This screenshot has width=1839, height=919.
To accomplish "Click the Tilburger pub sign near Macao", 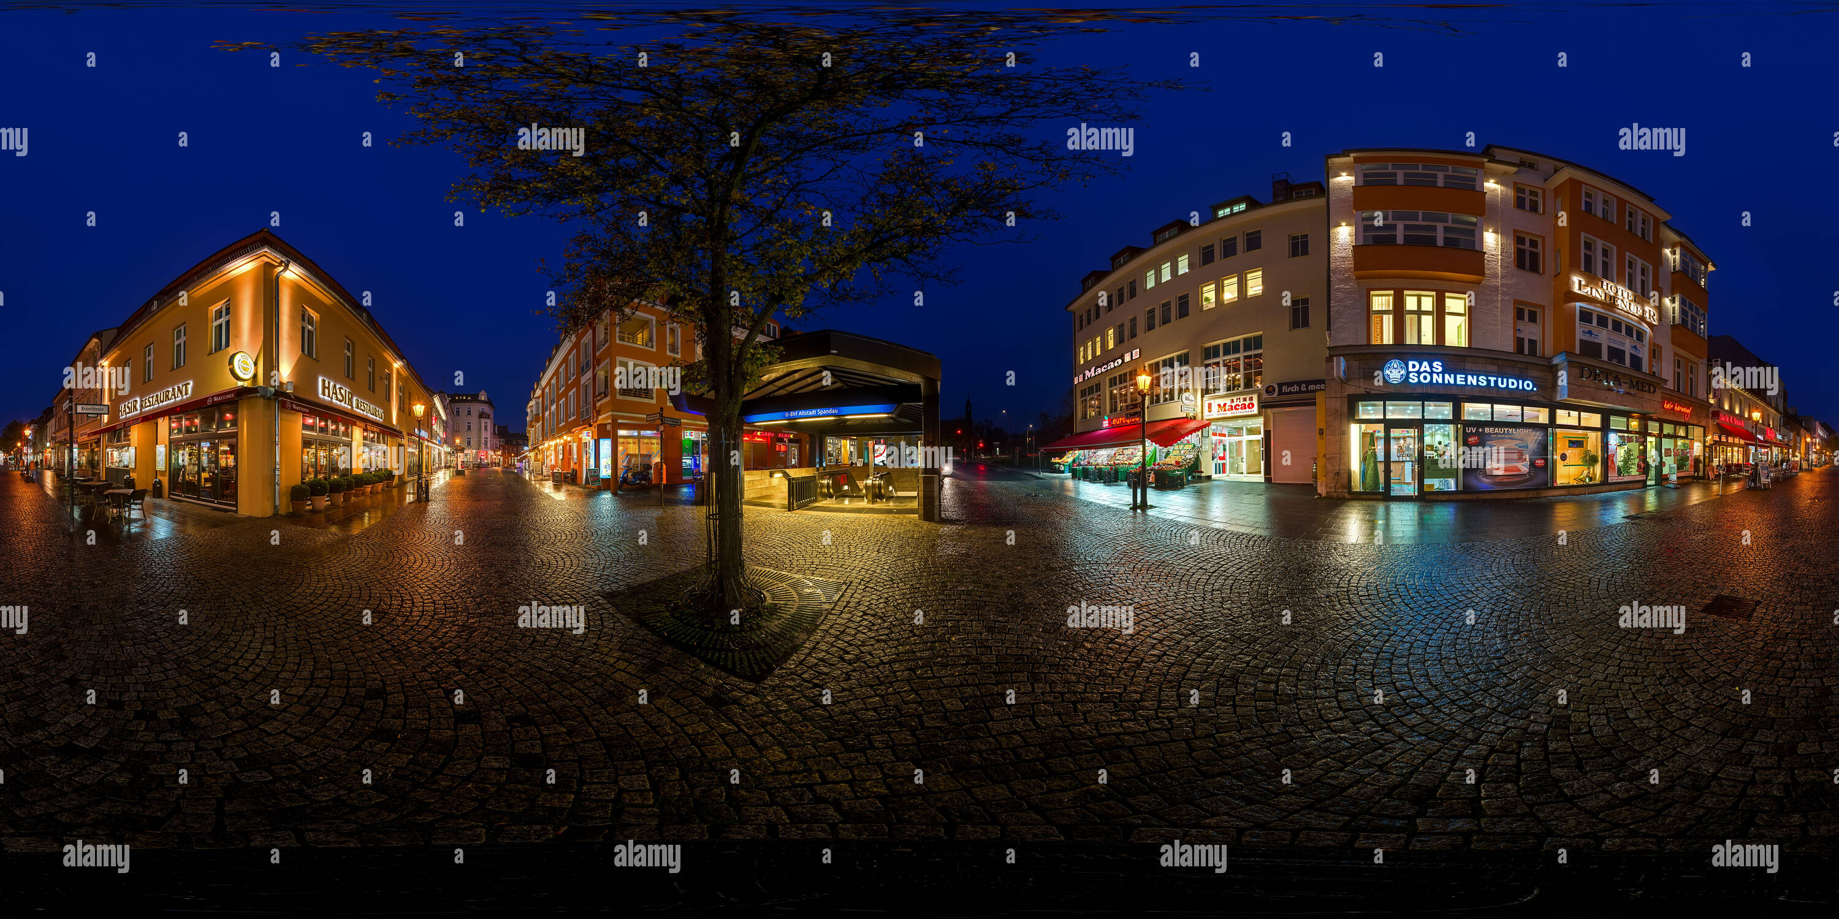I will coord(1187,399).
